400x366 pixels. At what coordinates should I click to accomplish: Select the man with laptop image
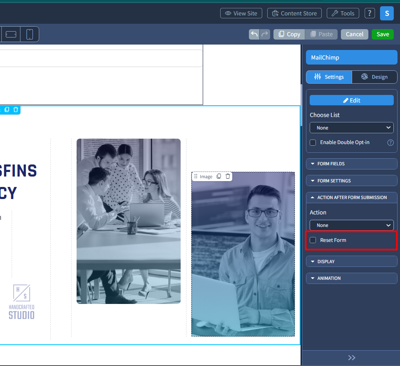[243, 254]
